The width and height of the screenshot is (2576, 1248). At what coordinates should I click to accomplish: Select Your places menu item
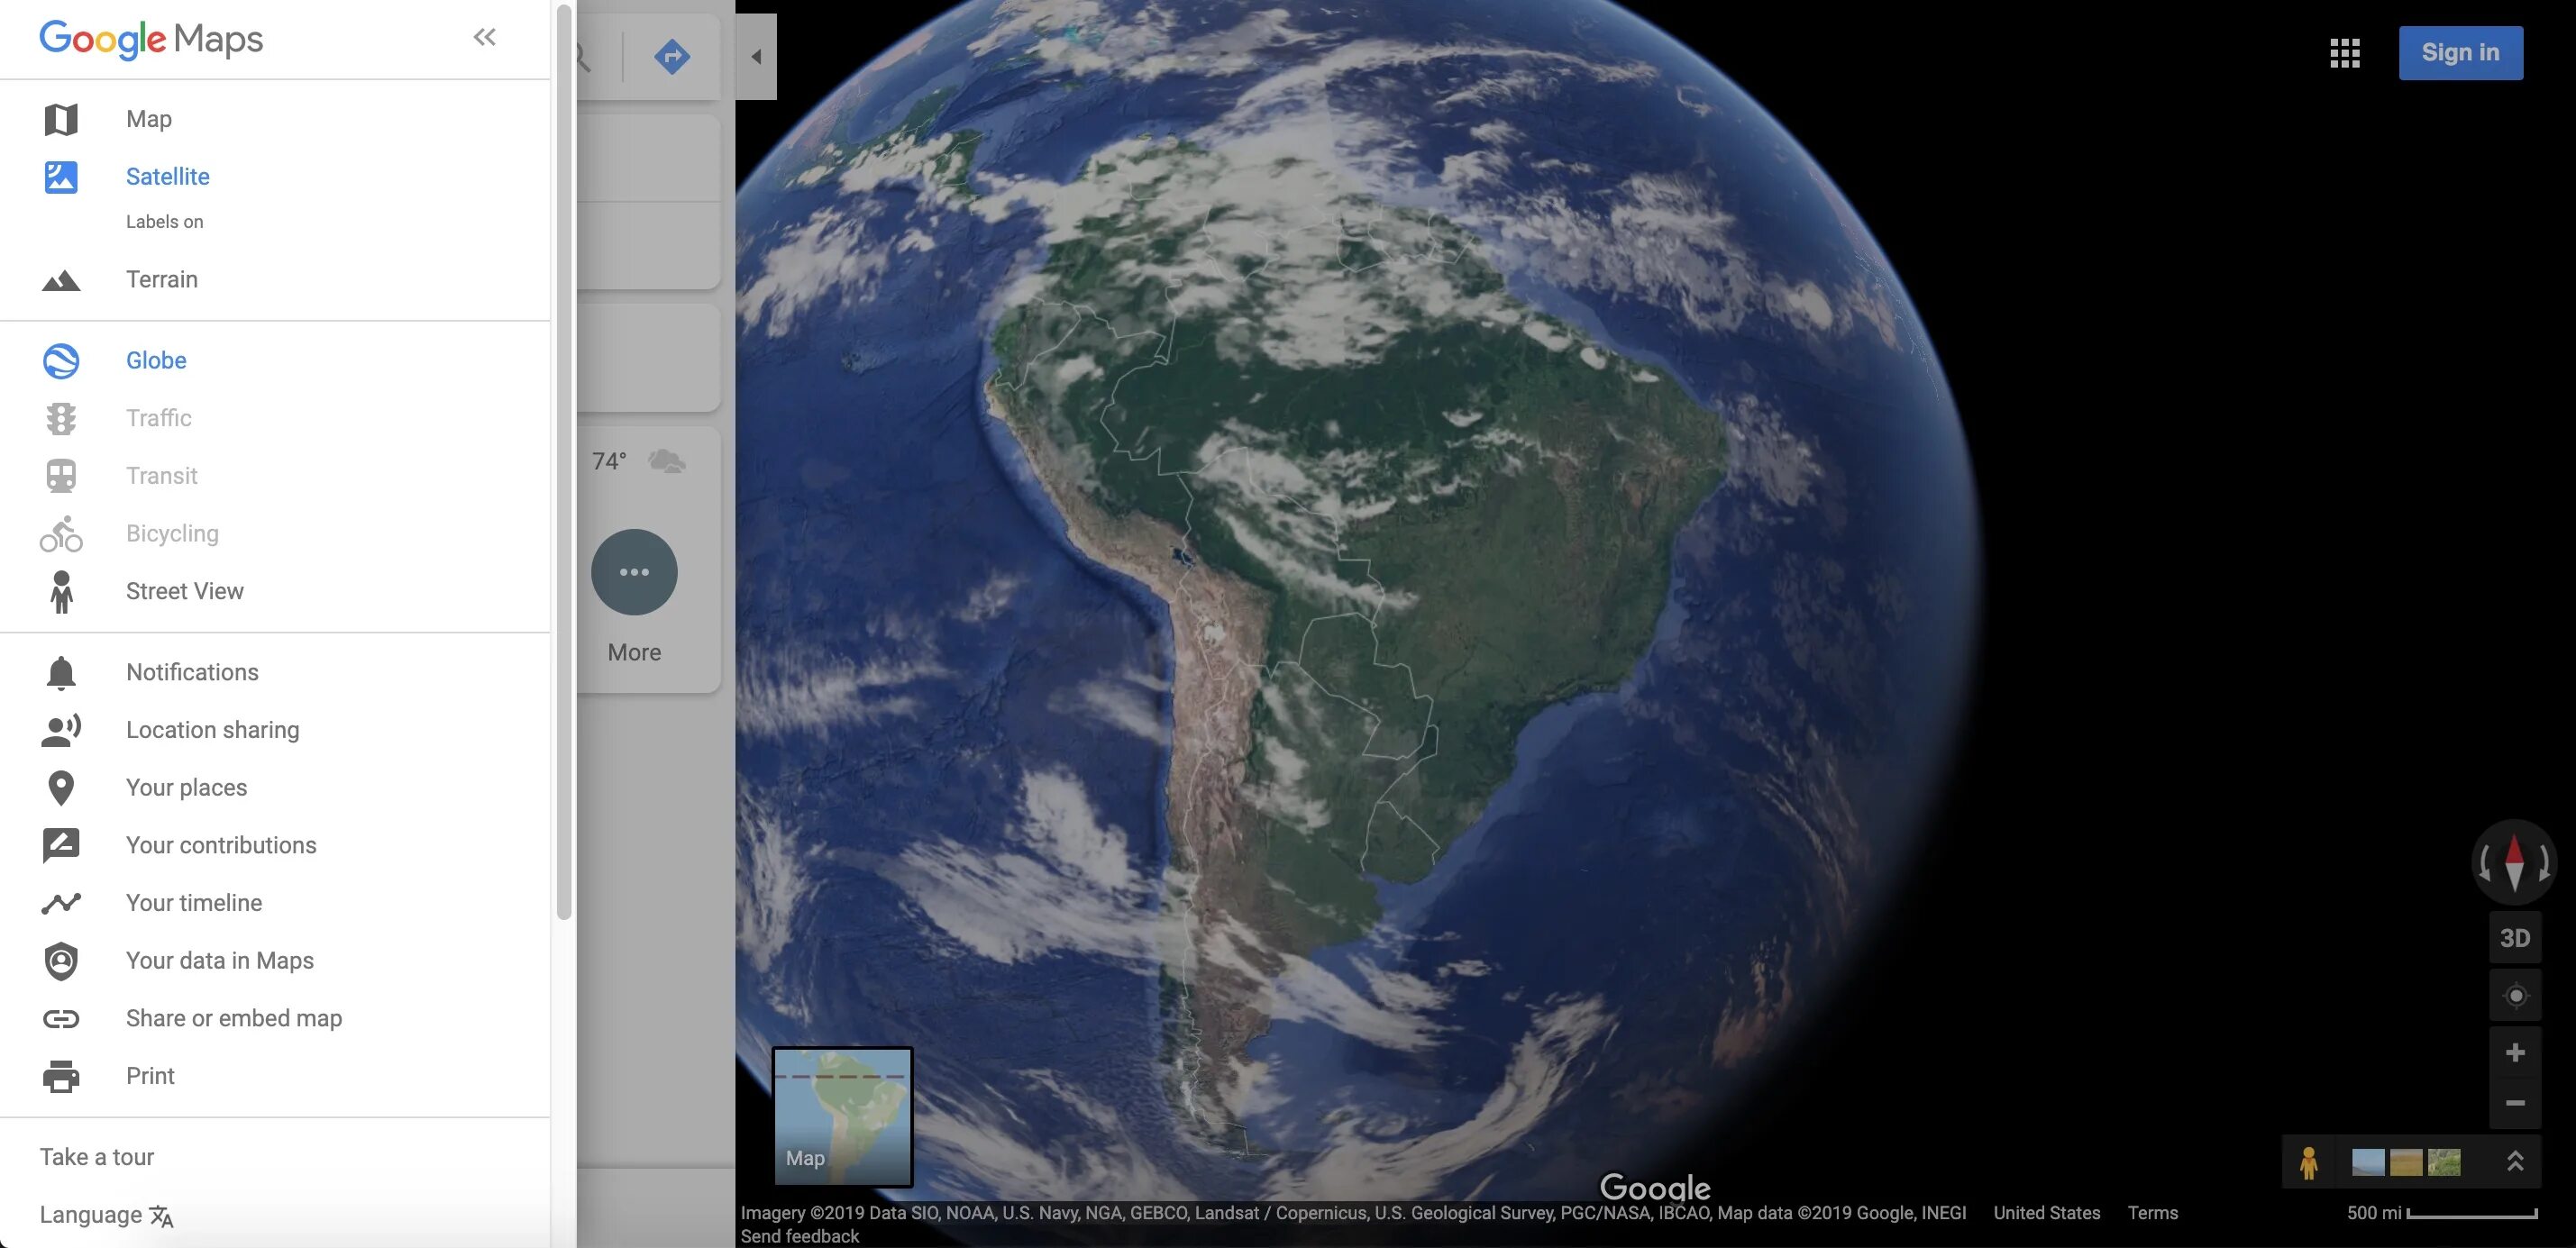[186, 785]
